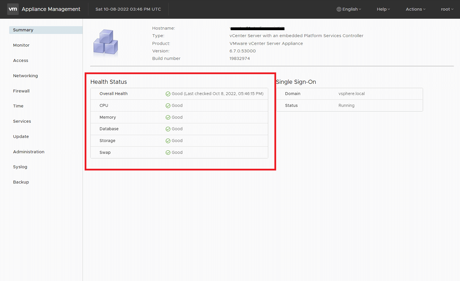Click the green check icon in Storage row
460x281 pixels.
pos(168,141)
